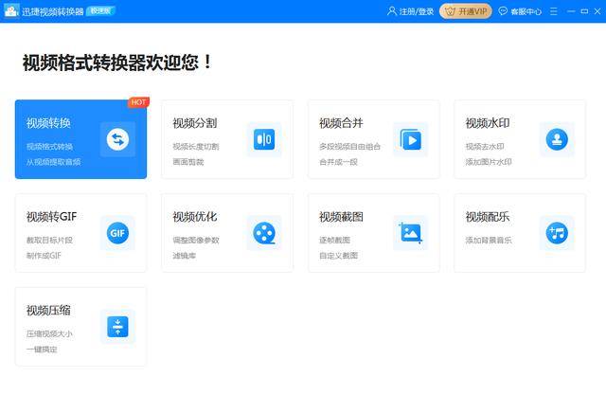This screenshot has height=395, width=606.
Task: Select the 视频转换 card title
Action: (48, 123)
